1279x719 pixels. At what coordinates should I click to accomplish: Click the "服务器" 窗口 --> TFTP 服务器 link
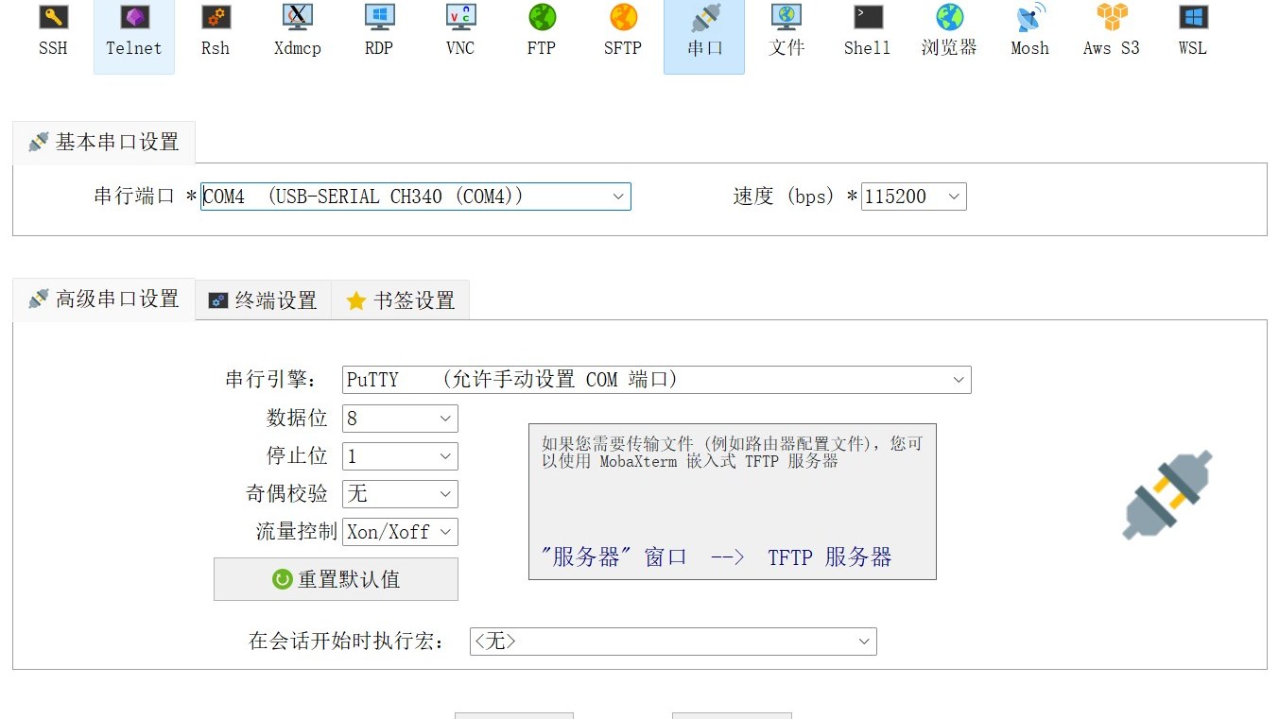(717, 557)
